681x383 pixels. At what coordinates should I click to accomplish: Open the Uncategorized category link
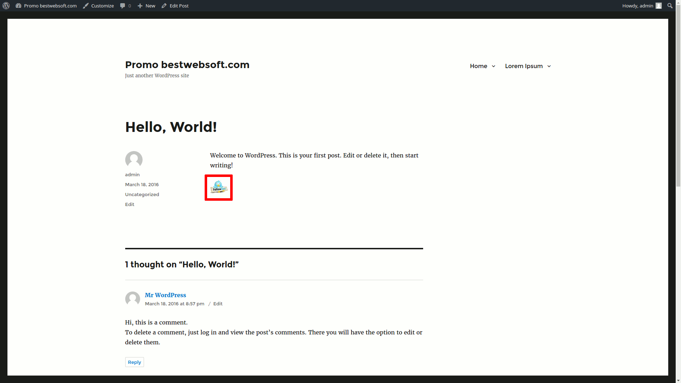coord(142,194)
